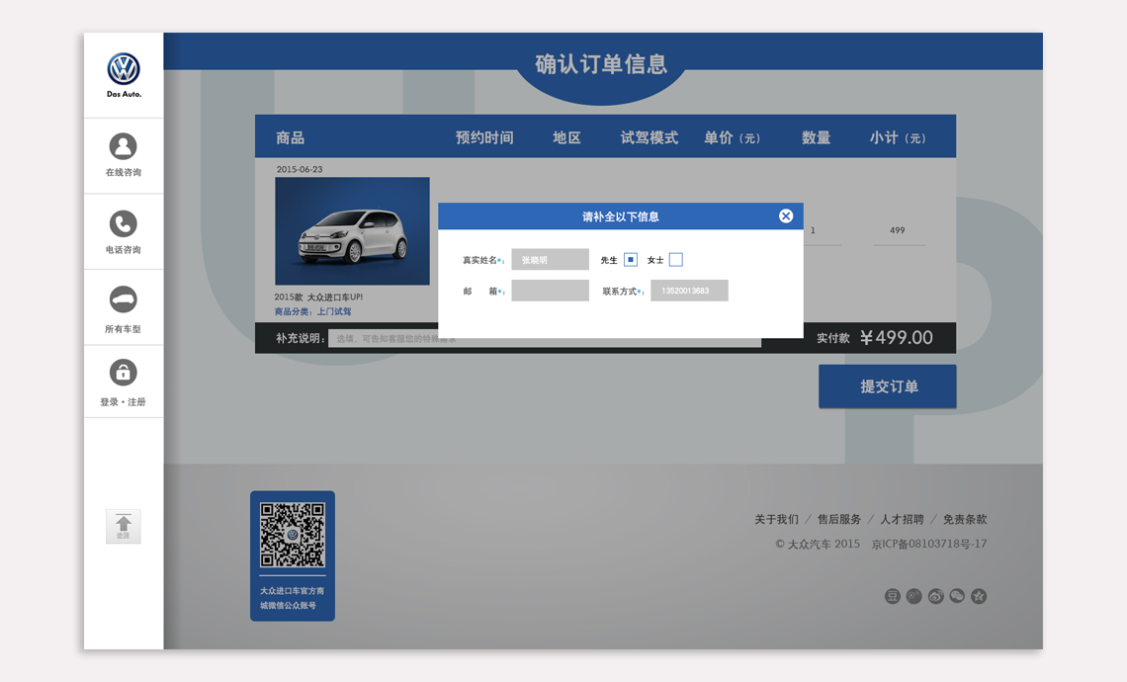Open 所有车型 car models icon
The image size is (1127, 682).
123,299
